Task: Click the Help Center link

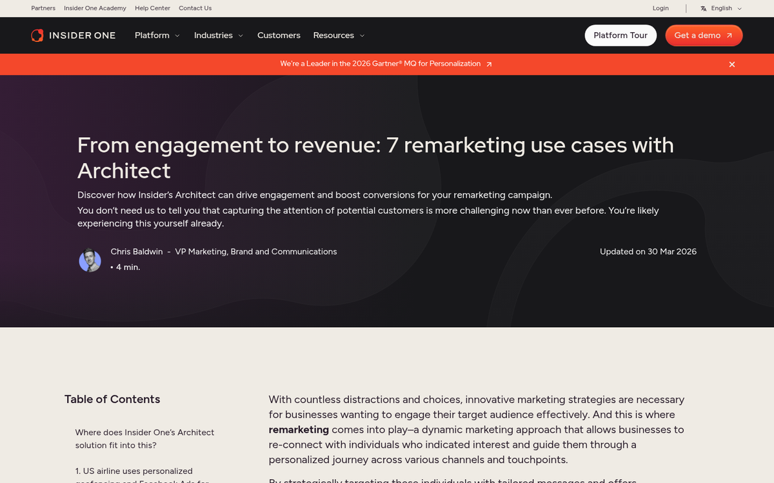Action: pyautogui.click(x=152, y=8)
